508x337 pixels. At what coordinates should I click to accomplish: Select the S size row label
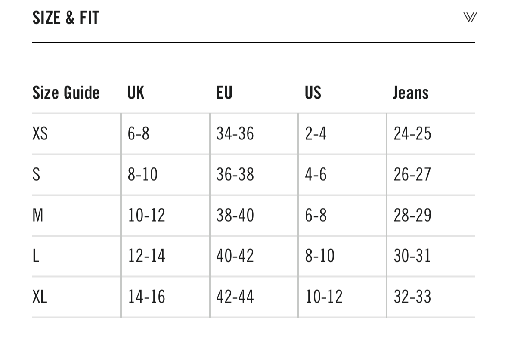coord(37,175)
